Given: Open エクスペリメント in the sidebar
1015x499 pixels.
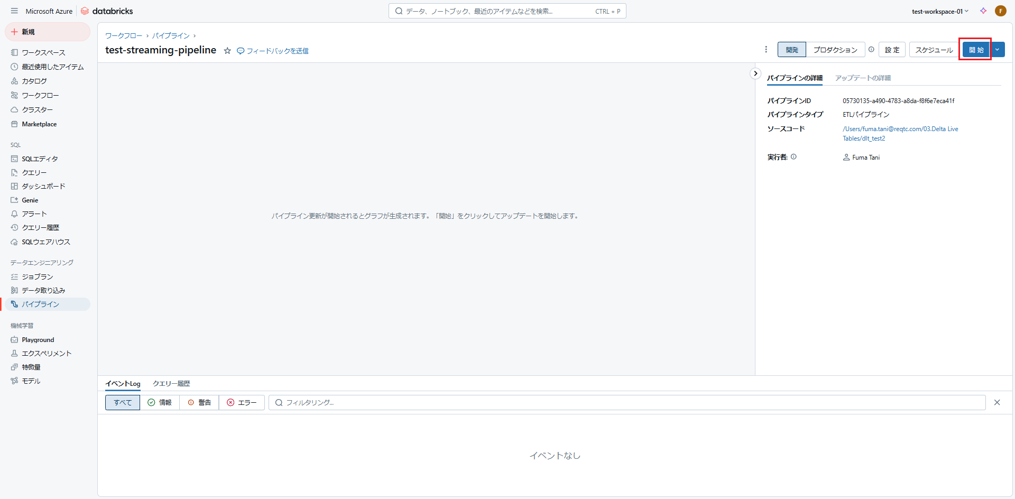Looking at the screenshot, I should click(48, 353).
